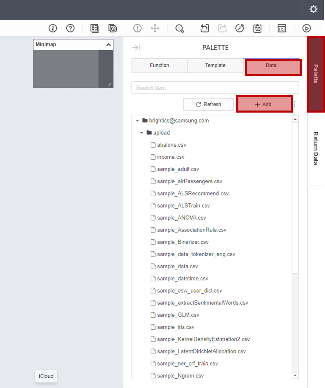Image resolution: width=325 pixels, height=388 pixels.
Task: Select sample_iris.csv file
Action: (176, 327)
